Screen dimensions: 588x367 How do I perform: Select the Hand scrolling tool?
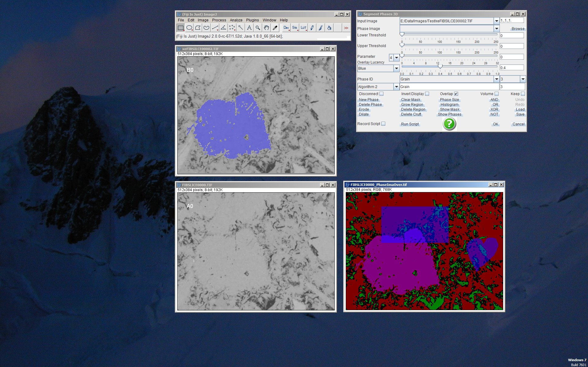266,28
